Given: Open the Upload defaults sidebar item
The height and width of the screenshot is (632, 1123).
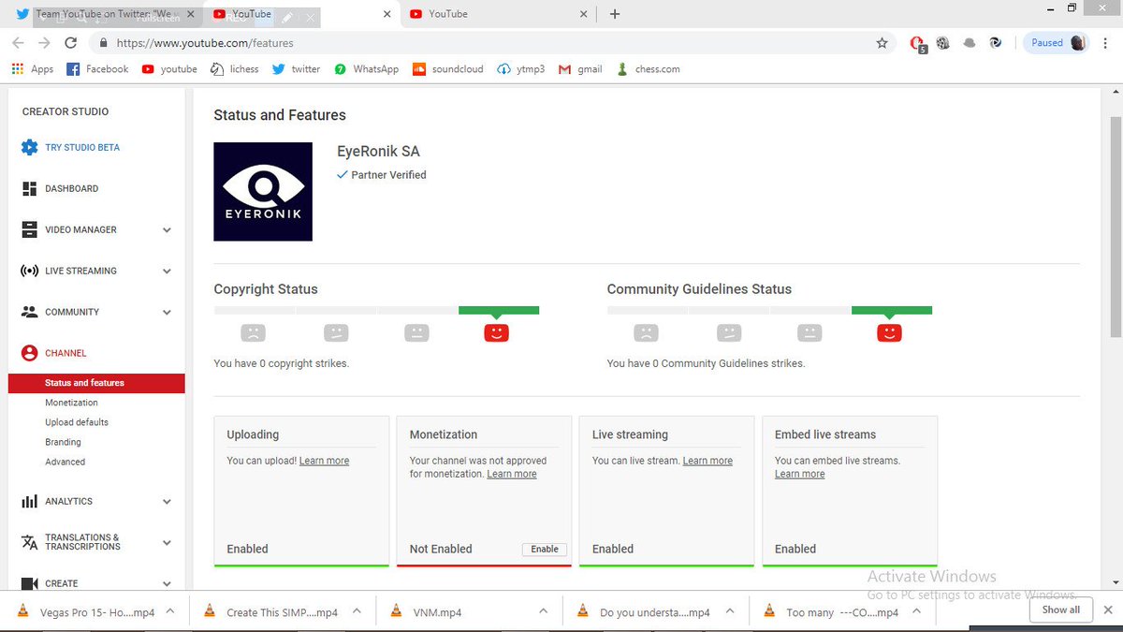Looking at the screenshot, I should pyautogui.click(x=77, y=422).
